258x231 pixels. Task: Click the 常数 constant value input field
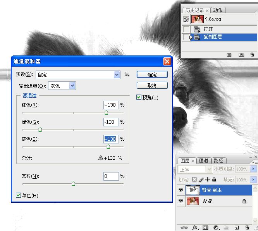[x=111, y=176]
